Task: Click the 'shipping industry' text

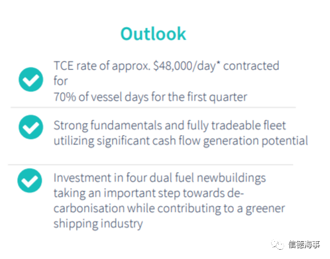Action: pos(98,224)
